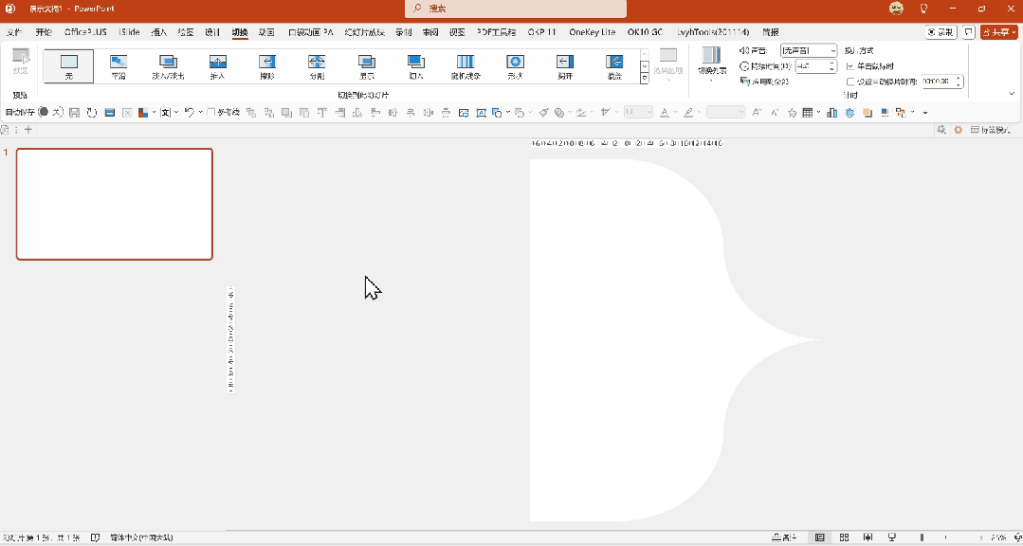The width and height of the screenshot is (1023, 546).
Task: Click the add section plus button
Action: 28,130
